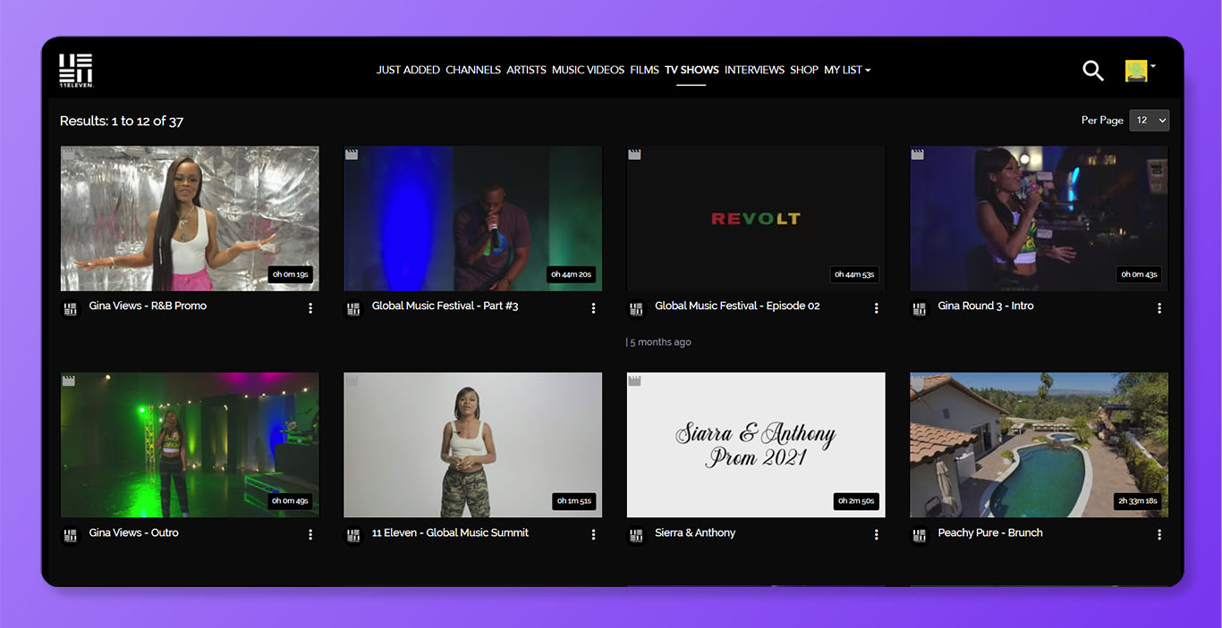
Task: Open Gina Views - Outro title link
Action: [x=133, y=532]
